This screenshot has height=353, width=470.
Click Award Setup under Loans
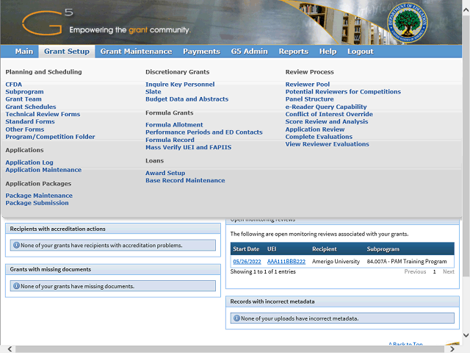pyautogui.click(x=165, y=173)
